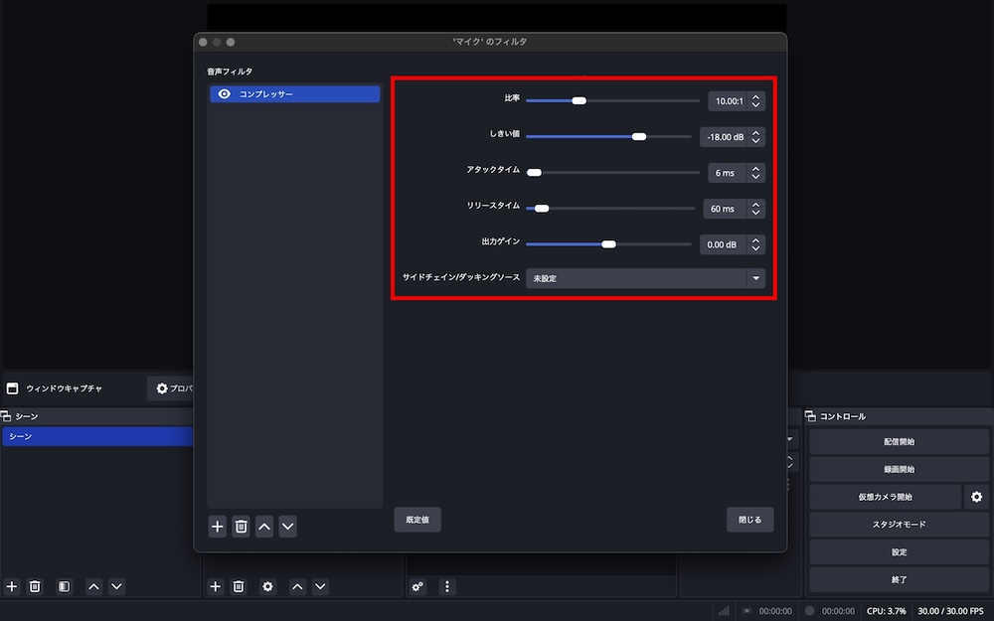This screenshot has height=621, width=994.
Task: Click the プロパティ gear button in source toolbar
Action: [x=171, y=388]
